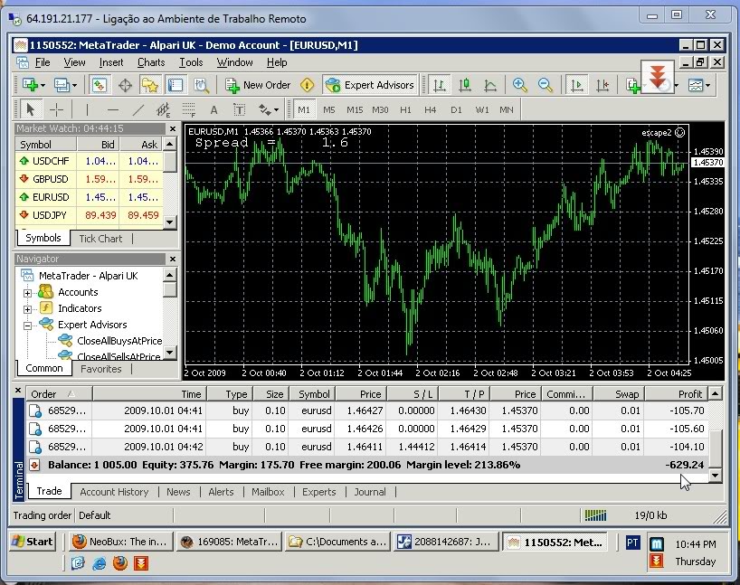Open the Charts menu

(151, 62)
